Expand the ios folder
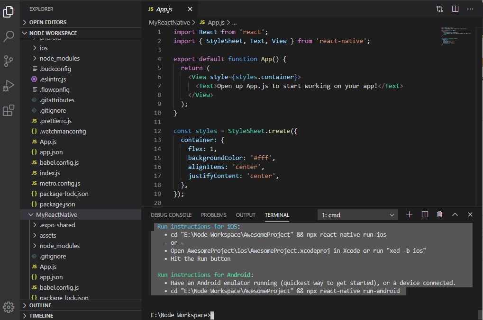The width and height of the screenshot is (483, 320). [x=81, y=48]
